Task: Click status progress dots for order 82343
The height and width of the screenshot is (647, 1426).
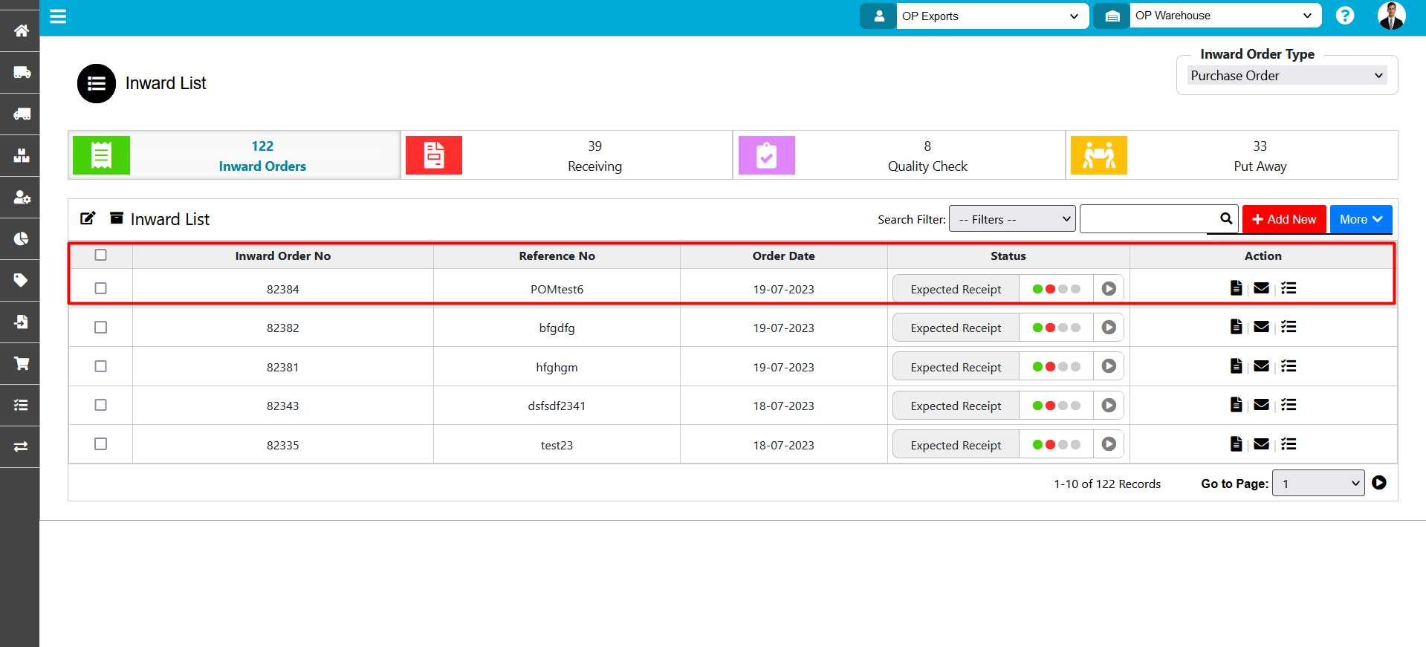Action: 1056,406
